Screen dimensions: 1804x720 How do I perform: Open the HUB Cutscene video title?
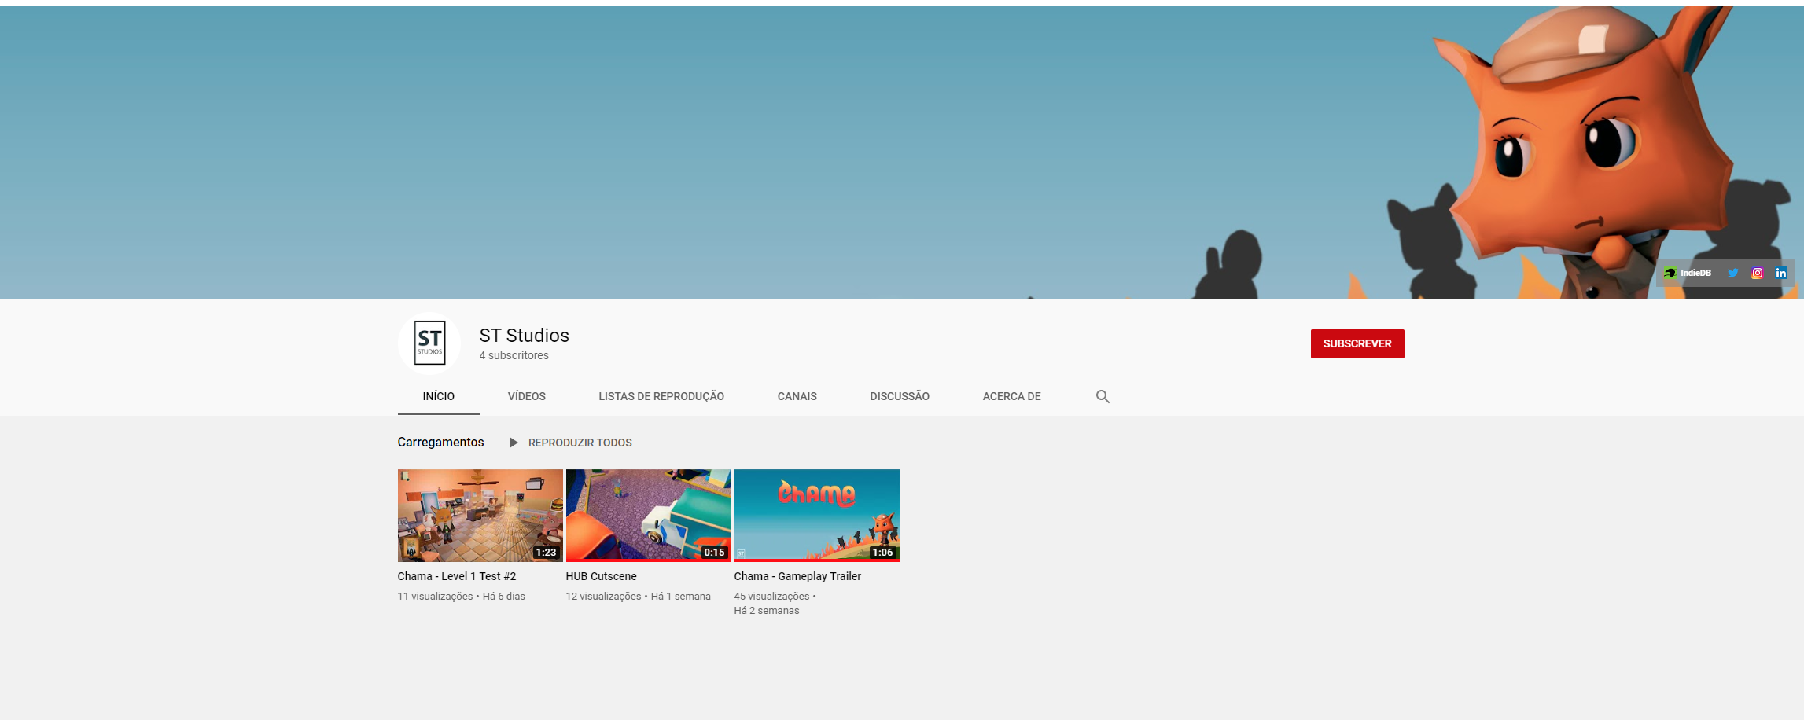point(601,576)
